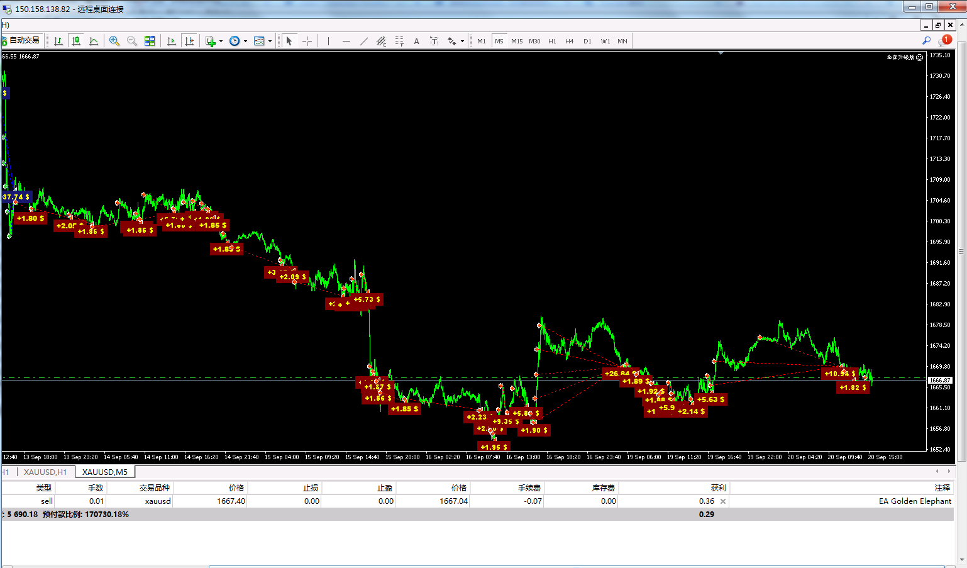Viewport: 967px width, 568px height.
Task: Click the 止损 column header
Action: [x=311, y=487]
